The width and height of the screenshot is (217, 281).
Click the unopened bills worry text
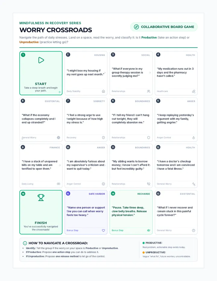[x=39, y=165]
